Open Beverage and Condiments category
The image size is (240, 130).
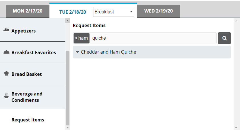pyautogui.click(x=27, y=97)
